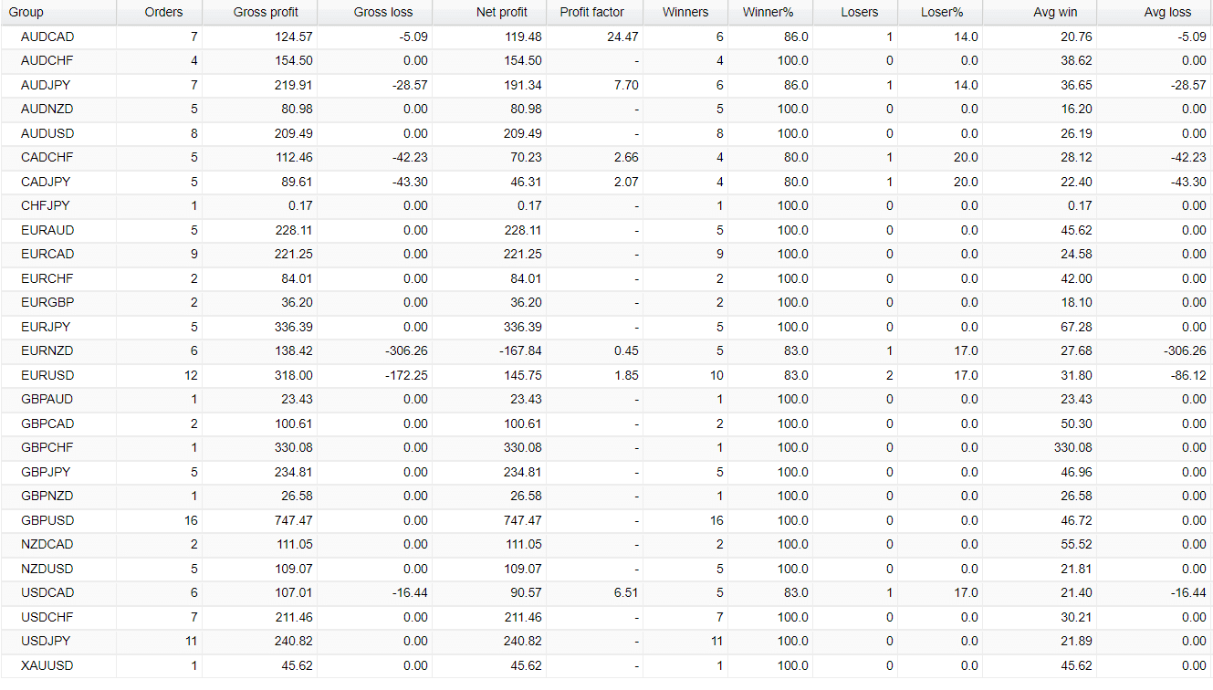The image size is (1213, 690).
Task: Sort by Winners column header
Action: (685, 13)
